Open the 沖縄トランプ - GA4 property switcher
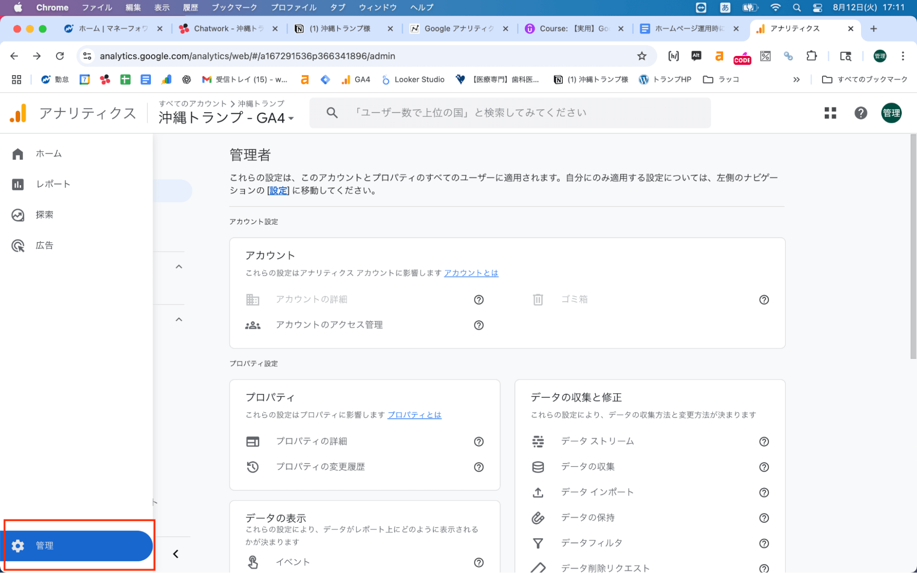The width and height of the screenshot is (917, 573). [x=225, y=117]
